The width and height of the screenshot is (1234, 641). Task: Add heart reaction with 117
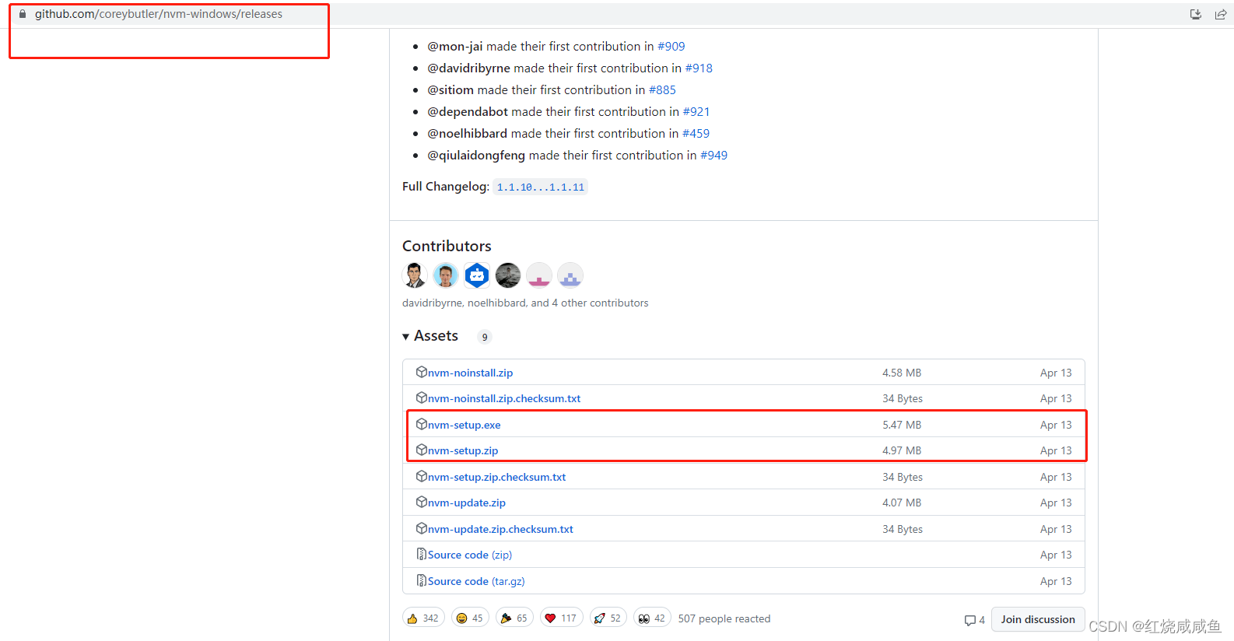coord(561,618)
